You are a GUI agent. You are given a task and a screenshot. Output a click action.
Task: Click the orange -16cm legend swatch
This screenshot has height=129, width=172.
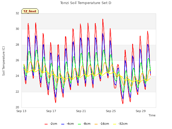click(x=96, y=124)
